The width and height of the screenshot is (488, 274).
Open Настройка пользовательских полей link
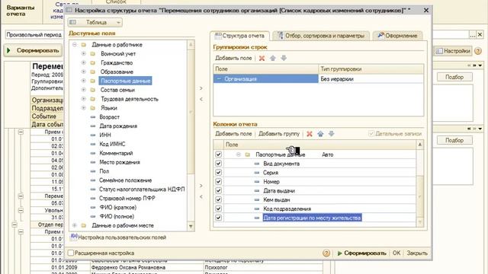[x=122, y=237]
